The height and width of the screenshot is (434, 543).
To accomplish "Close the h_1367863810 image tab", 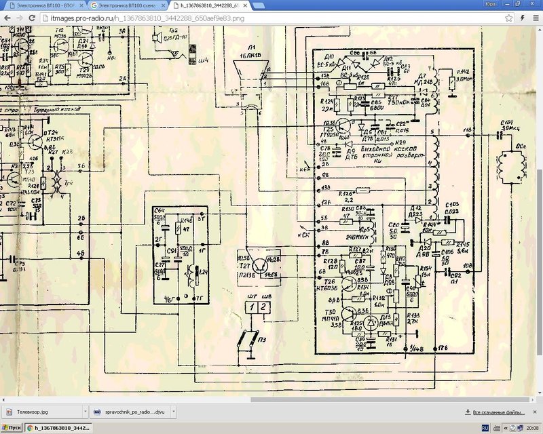I will 245,6.
